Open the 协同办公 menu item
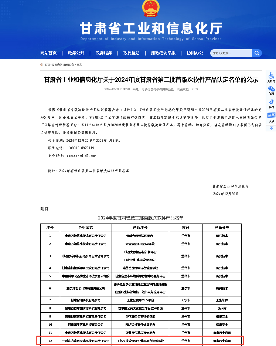The width and height of the screenshot is (276, 346). pos(195,53)
